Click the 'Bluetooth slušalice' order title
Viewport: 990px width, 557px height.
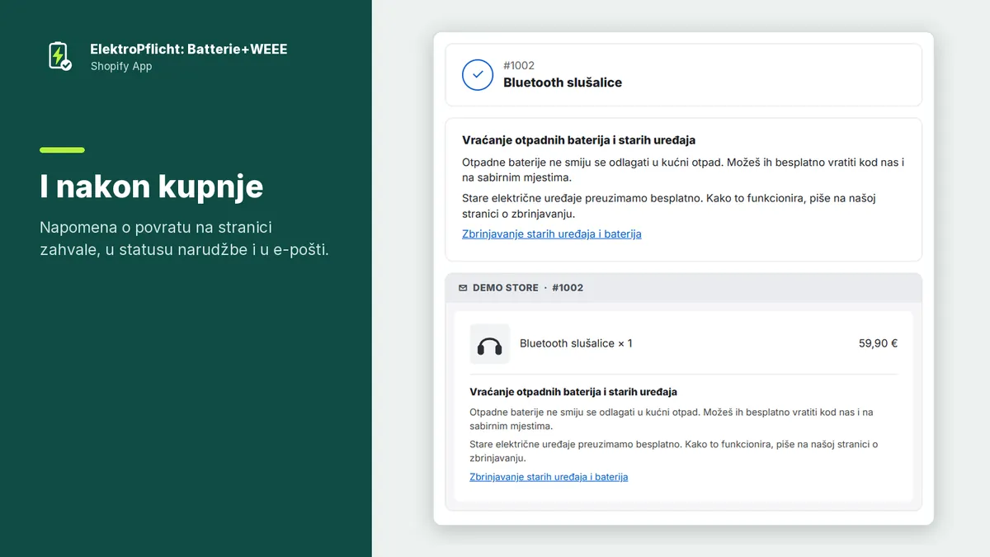(x=563, y=83)
